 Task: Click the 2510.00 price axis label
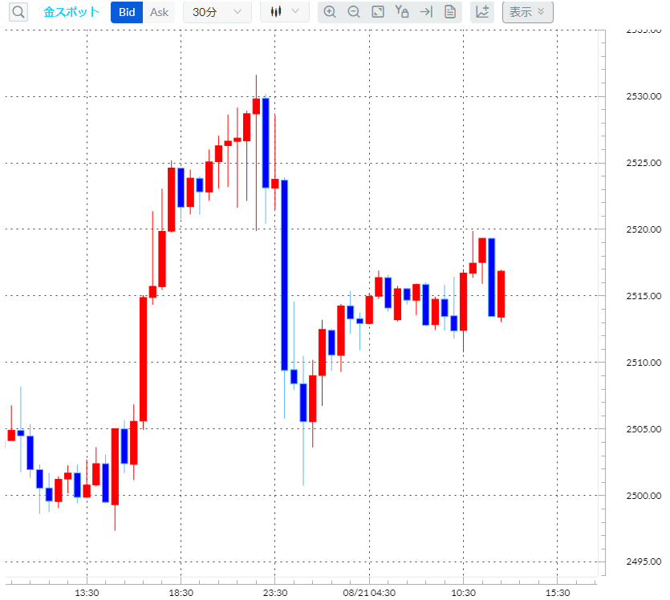[x=644, y=363]
